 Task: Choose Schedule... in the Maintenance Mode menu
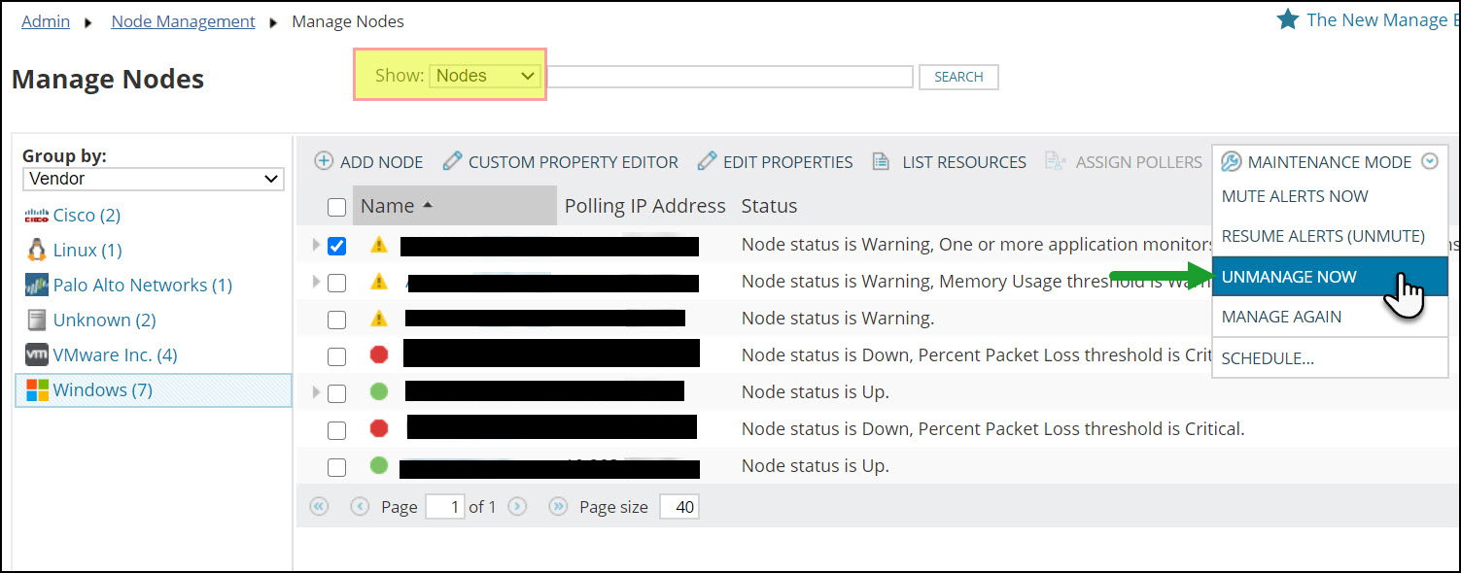1267,357
